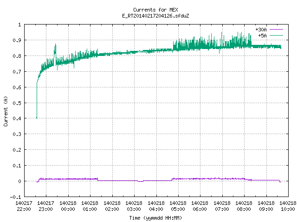Click the y-axis tick label 0.6
This screenshot has height=222, width=297.
17,87
